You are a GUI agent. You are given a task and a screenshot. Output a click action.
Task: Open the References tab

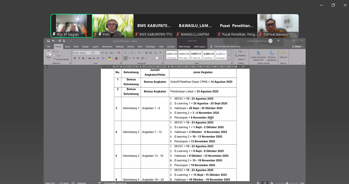click(x=107, y=47)
